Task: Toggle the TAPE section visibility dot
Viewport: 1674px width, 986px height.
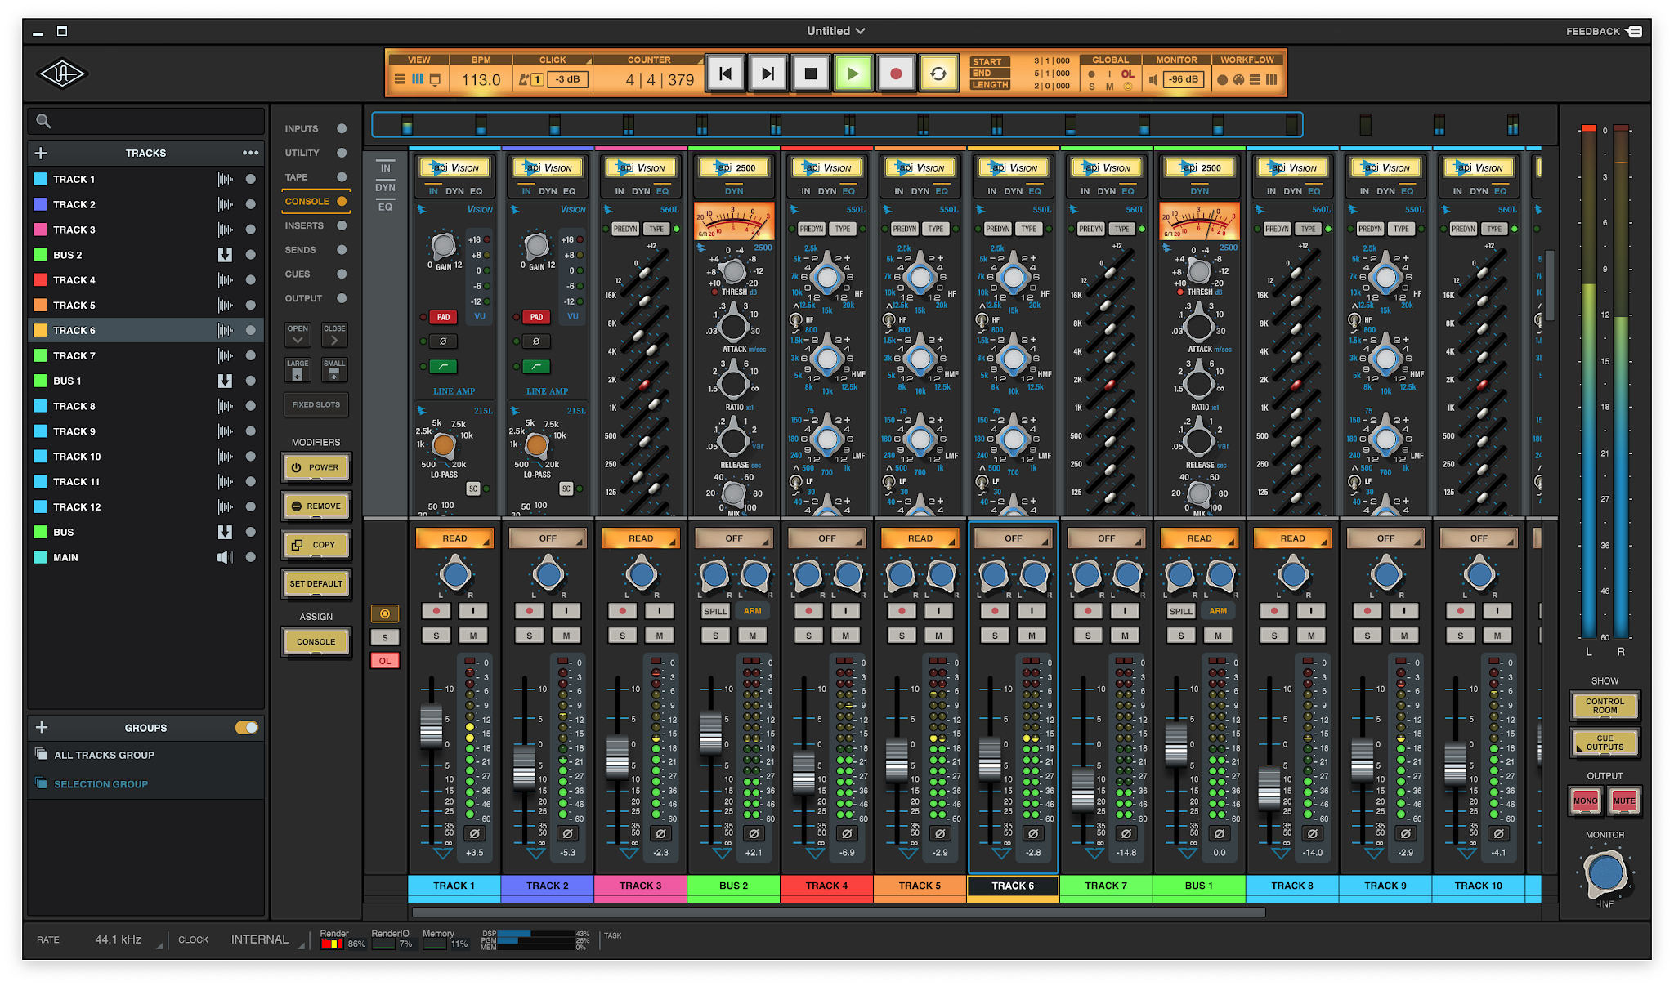Action: click(x=342, y=176)
